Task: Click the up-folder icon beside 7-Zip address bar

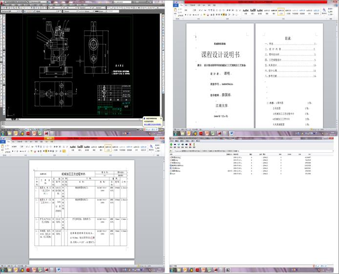Action: (171, 151)
